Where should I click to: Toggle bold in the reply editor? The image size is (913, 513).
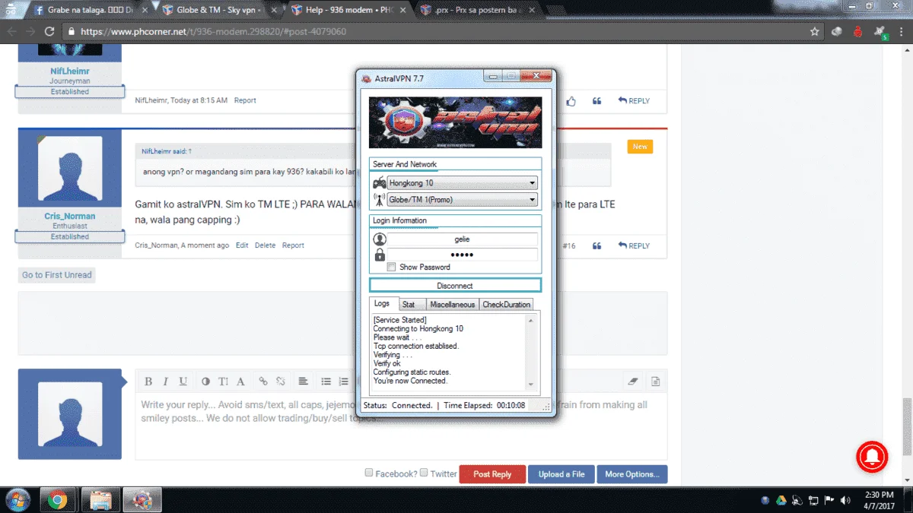[x=148, y=382]
